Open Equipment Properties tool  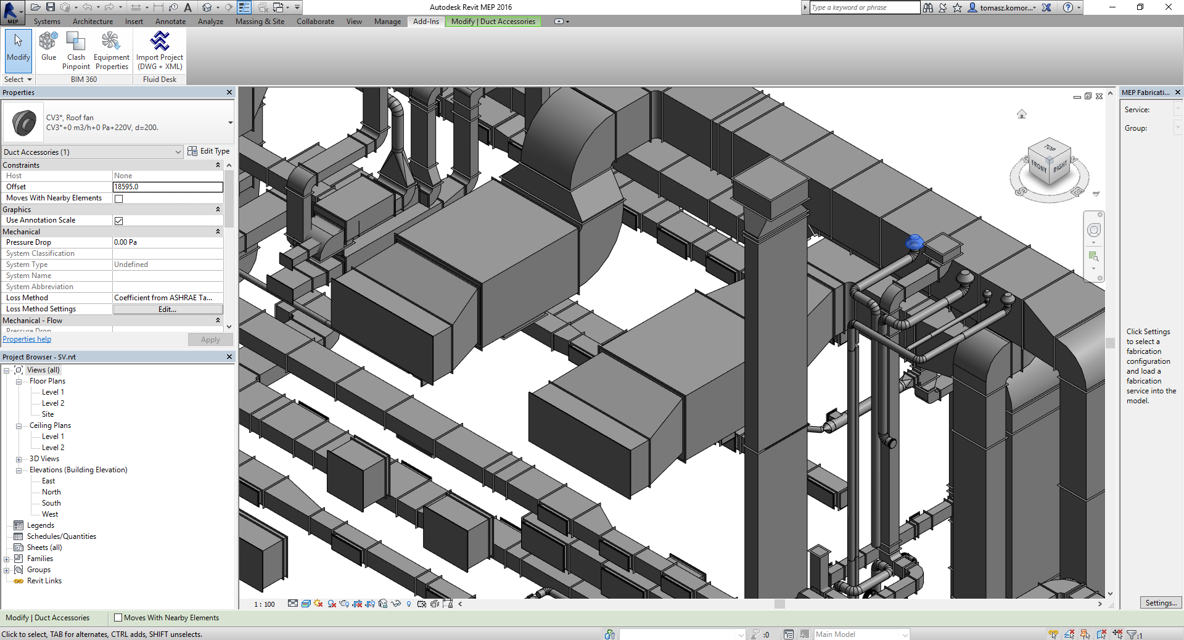(x=111, y=49)
